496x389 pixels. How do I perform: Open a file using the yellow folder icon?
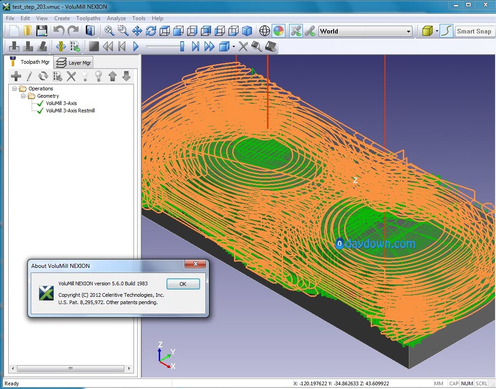tap(28, 31)
